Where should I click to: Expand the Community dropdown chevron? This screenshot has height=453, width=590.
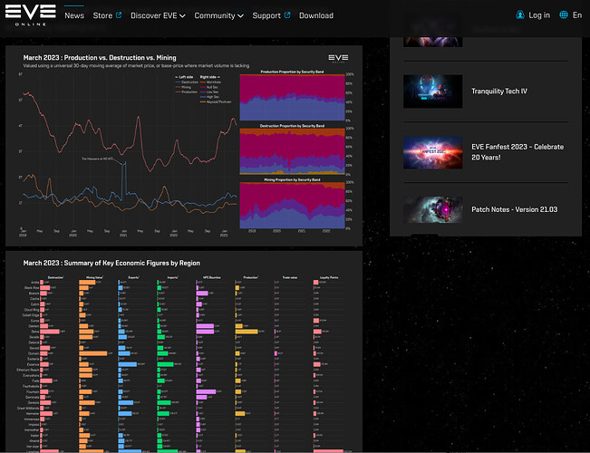240,15
